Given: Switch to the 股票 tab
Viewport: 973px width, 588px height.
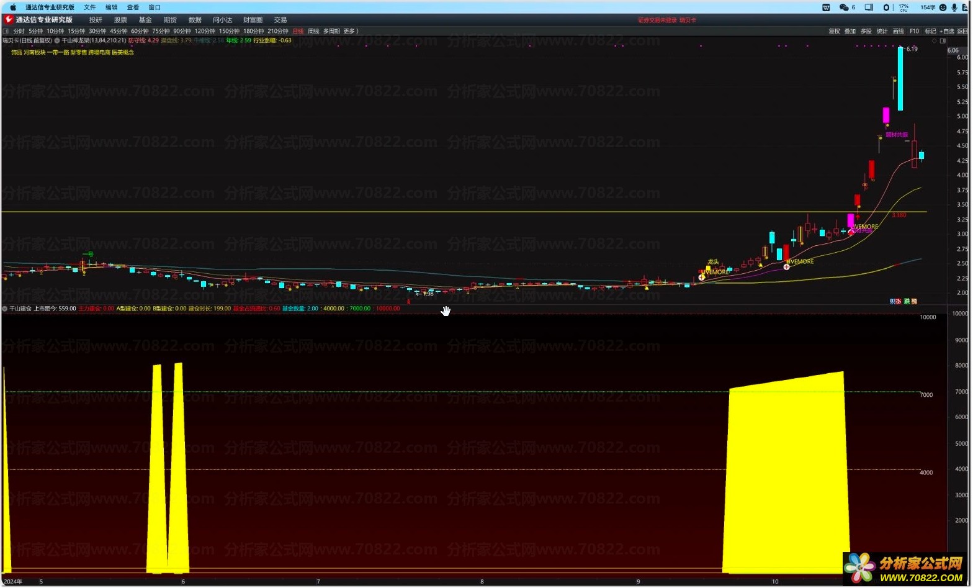Looking at the screenshot, I should click(x=120, y=20).
